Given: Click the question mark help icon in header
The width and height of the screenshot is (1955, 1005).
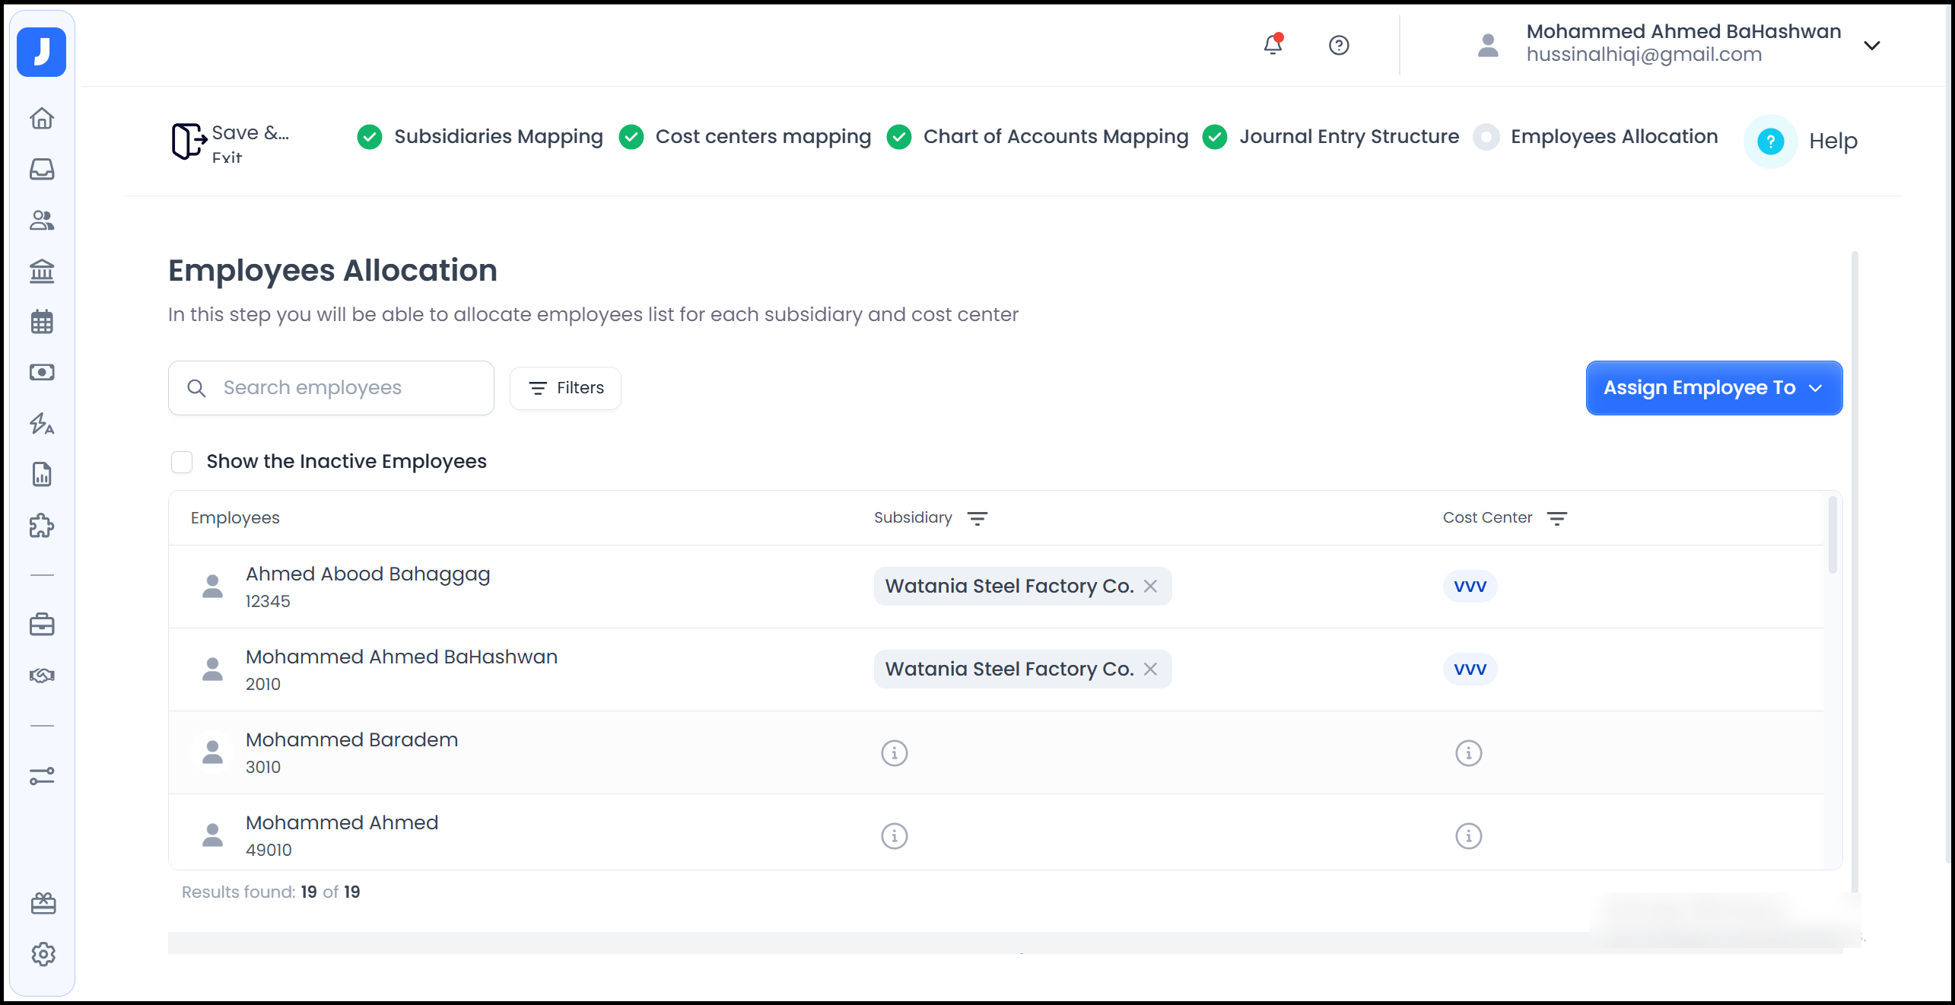Looking at the screenshot, I should pos(1339,46).
